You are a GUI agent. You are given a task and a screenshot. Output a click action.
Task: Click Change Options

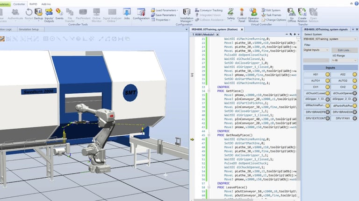[x=273, y=20]
